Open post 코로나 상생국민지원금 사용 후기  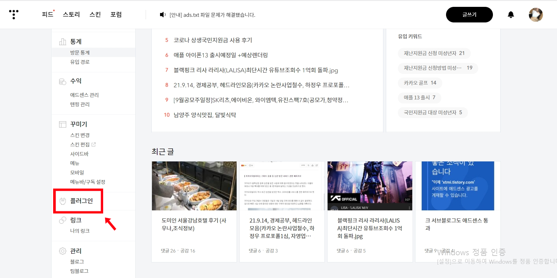[x=213, y=40]
